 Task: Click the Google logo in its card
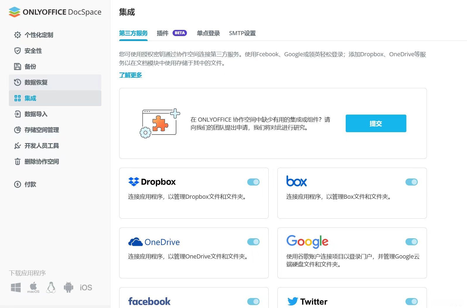click(307, 241)
